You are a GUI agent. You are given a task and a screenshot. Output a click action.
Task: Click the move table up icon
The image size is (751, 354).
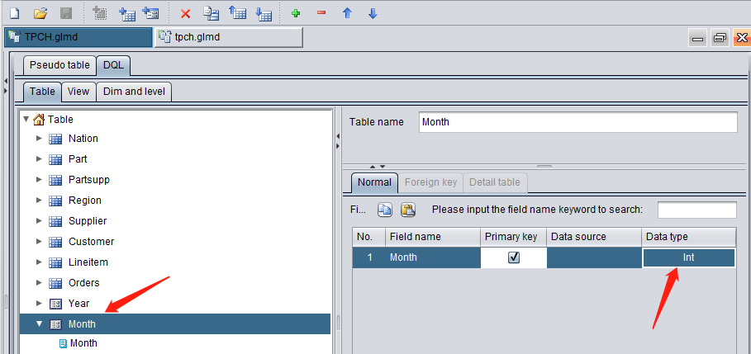pos(238,13)
